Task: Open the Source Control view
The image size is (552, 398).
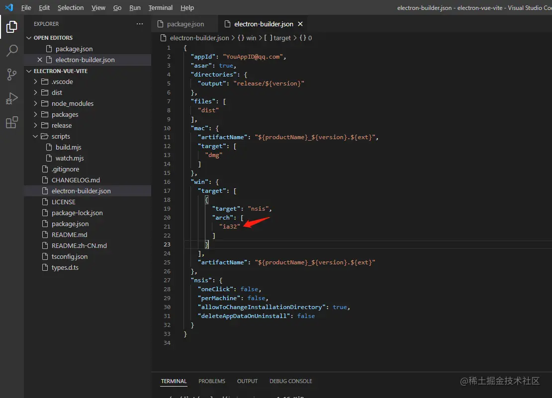Action: tap(11, 75)
